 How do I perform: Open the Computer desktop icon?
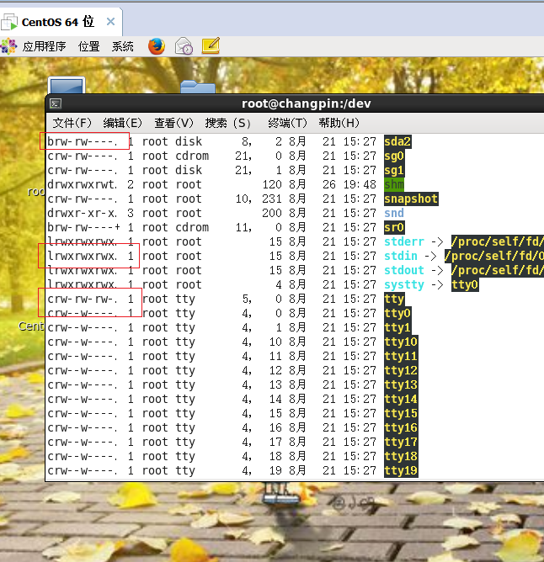coord(67,85)
